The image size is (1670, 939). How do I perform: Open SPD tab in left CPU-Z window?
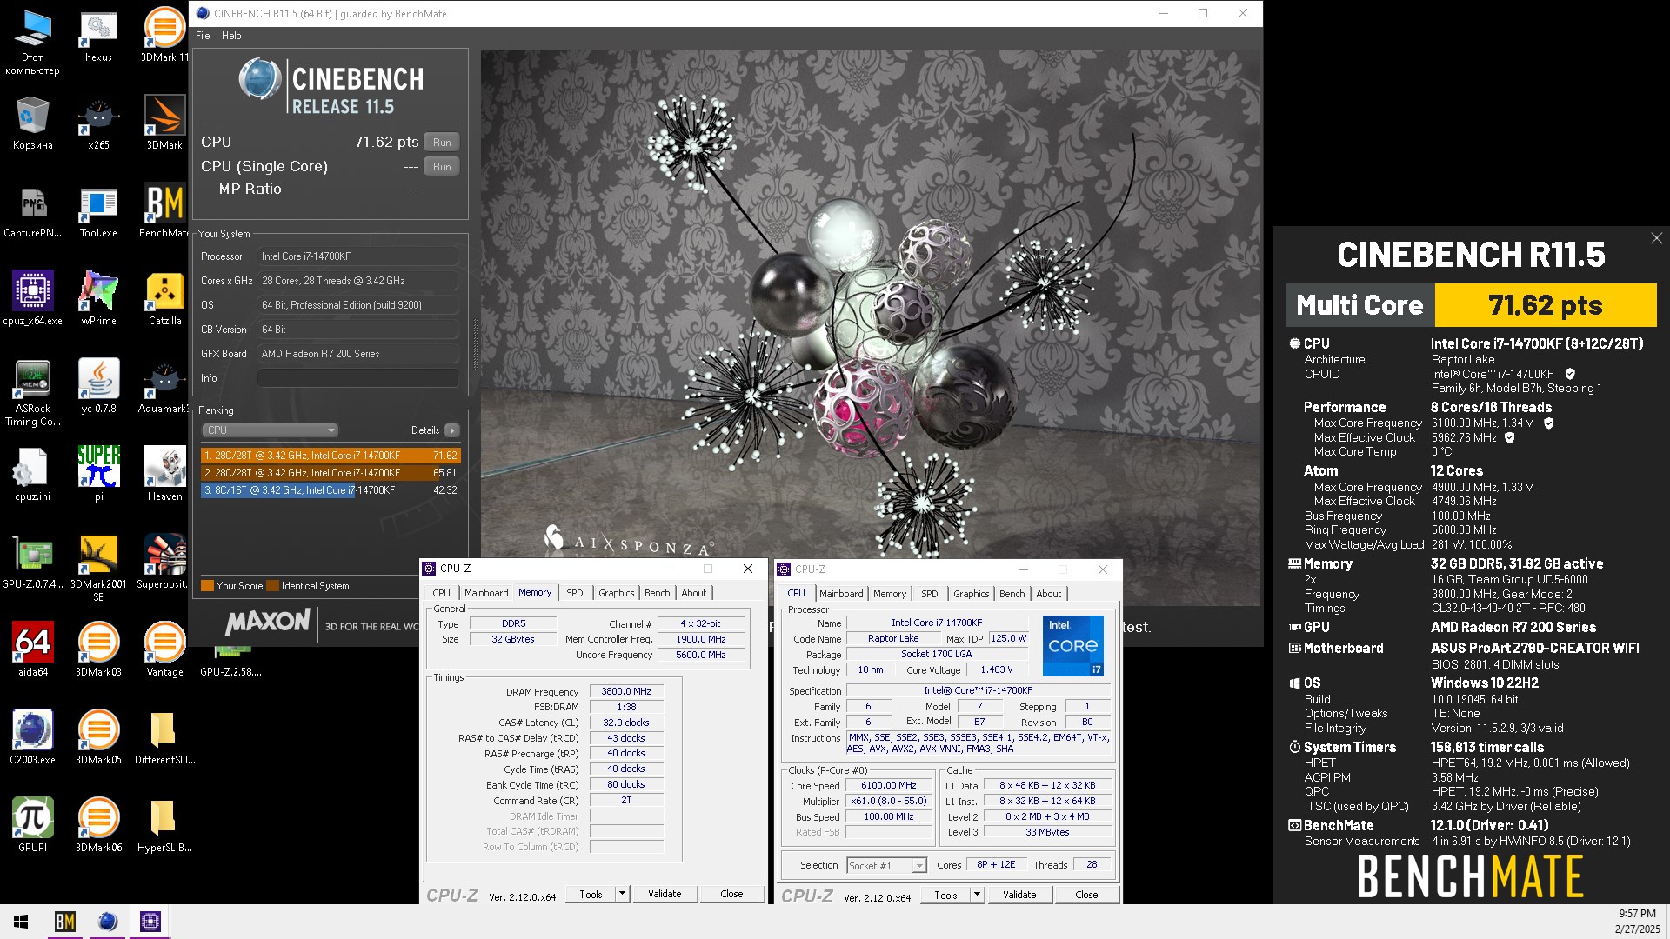tap(575, 593)
